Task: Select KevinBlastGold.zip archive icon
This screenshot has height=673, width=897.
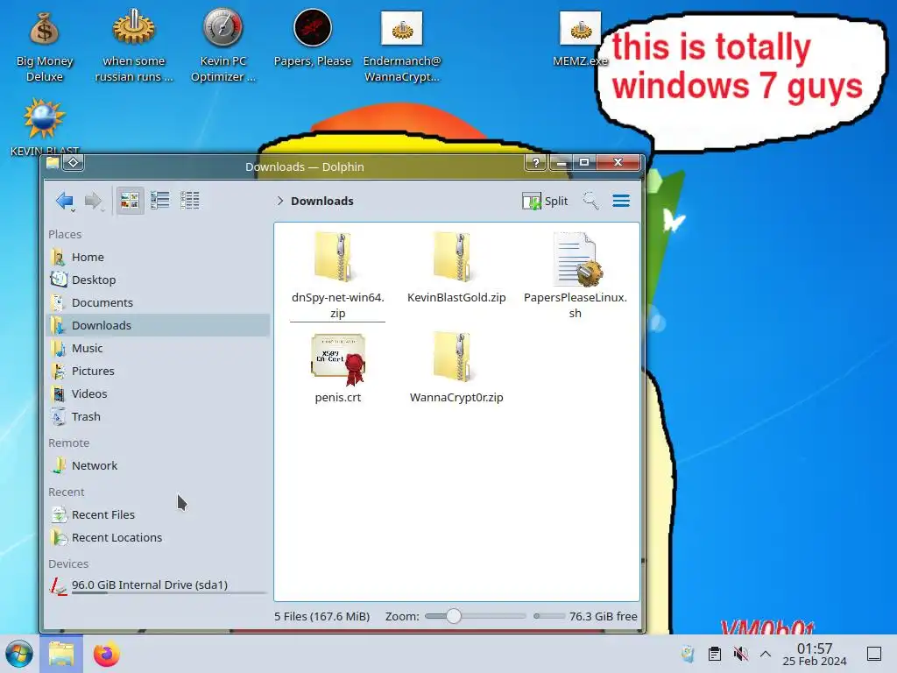Action: pyautogui.click(x=453, y=257)
